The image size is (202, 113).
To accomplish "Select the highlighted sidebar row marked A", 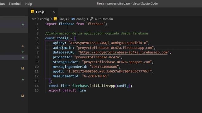I will click(x=14, y=57).
